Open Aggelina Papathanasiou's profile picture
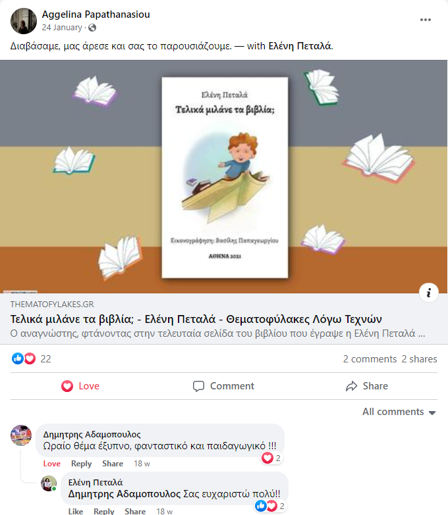 coord(24,21)
